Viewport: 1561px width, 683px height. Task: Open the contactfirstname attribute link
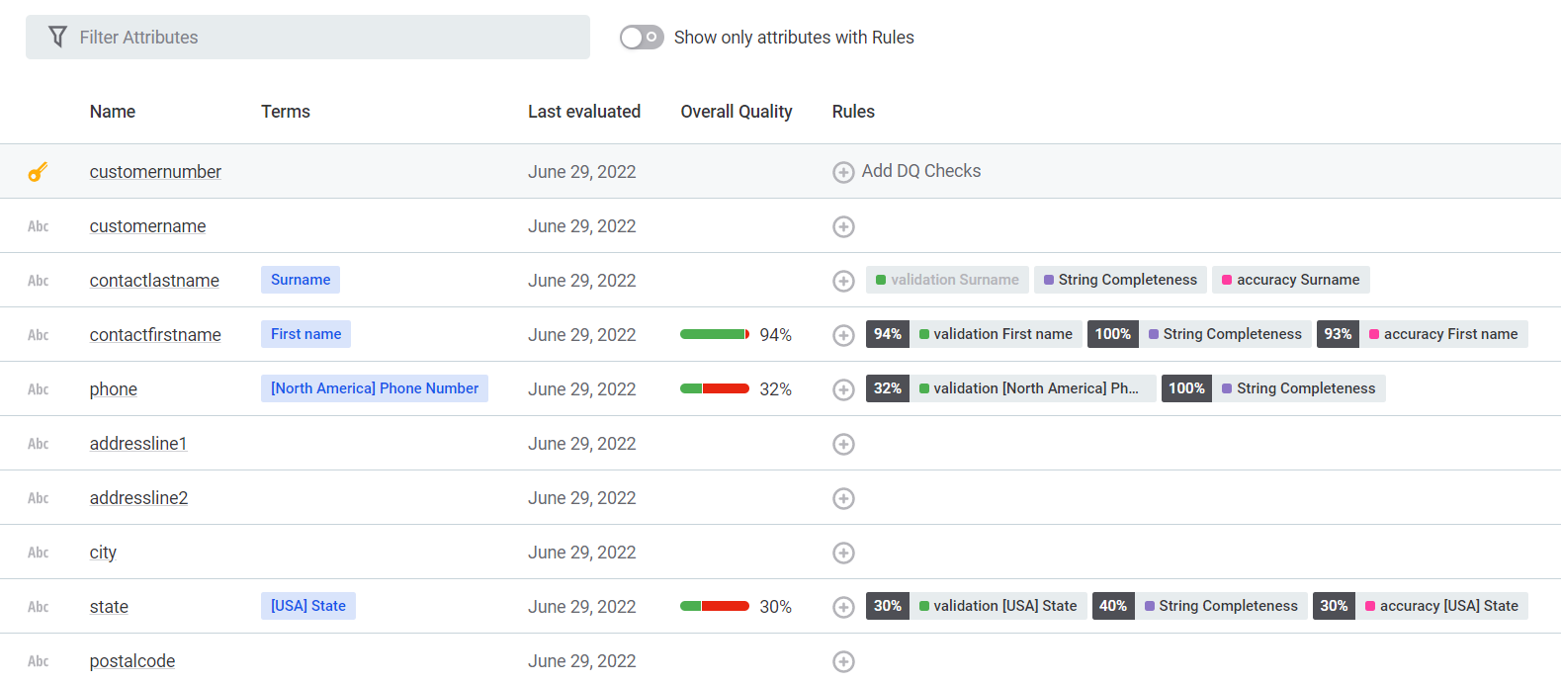pos(155,335)
